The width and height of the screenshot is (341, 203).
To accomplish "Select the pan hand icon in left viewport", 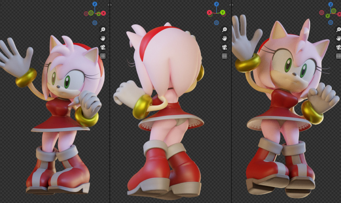I will (x=103, y=38).
